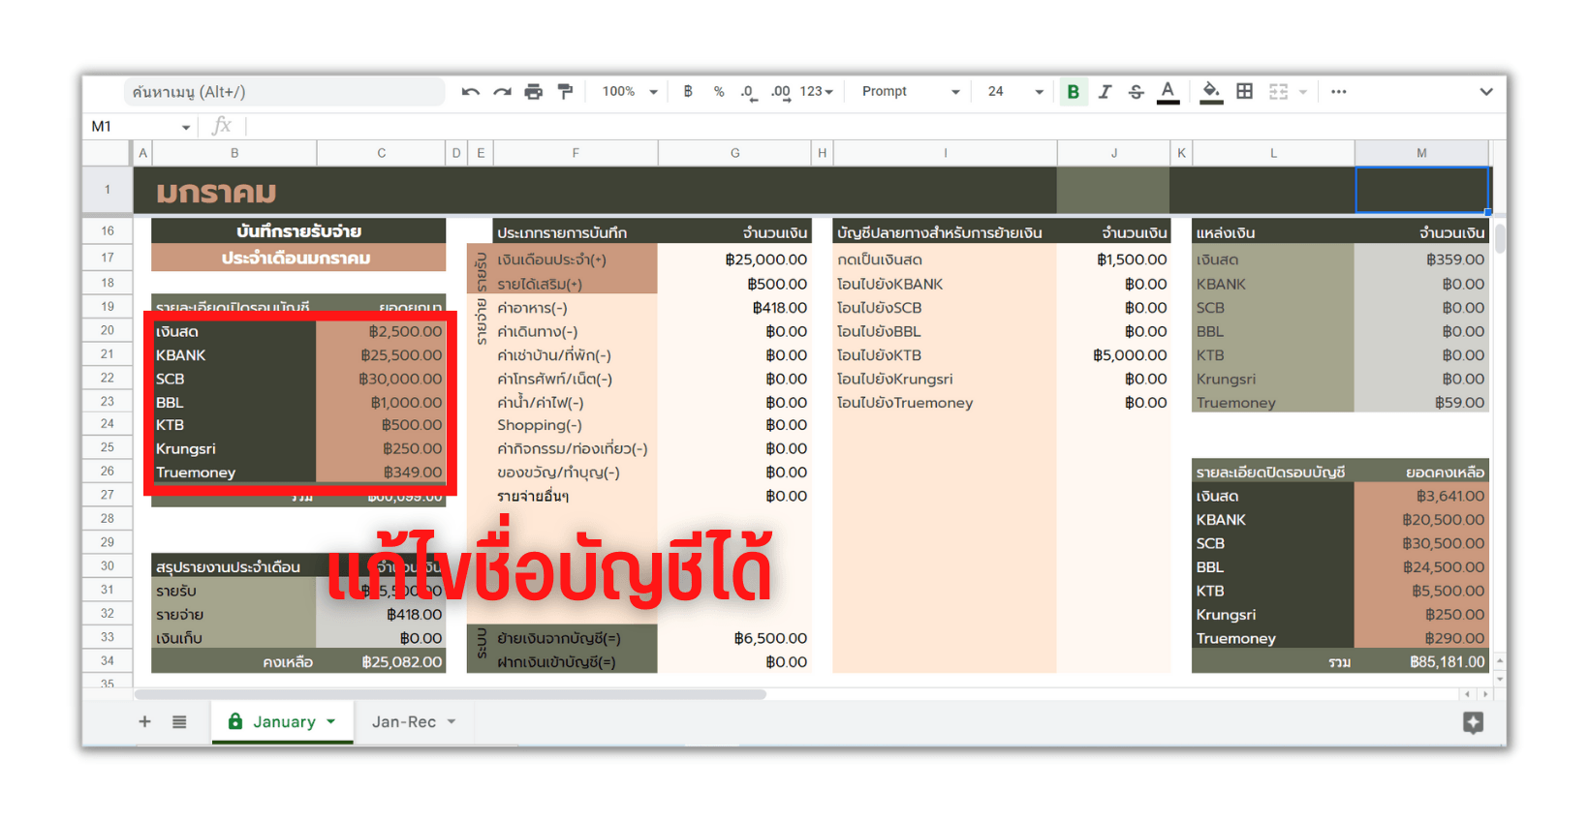Viewport: 1589px width, 823px height.
Task: Collapse the toolbar with chevron
Action: tap(1486, 92)
